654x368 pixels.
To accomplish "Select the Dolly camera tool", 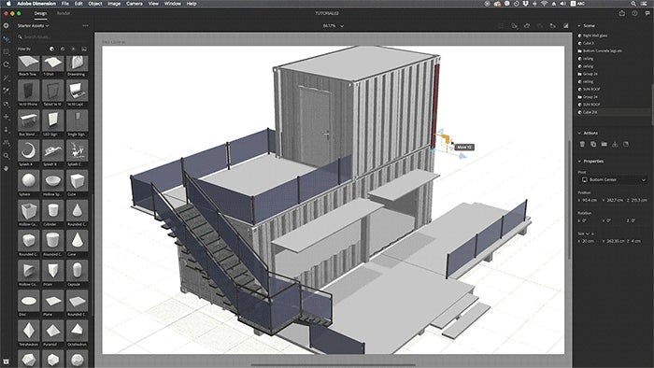I will coord(6,130).
